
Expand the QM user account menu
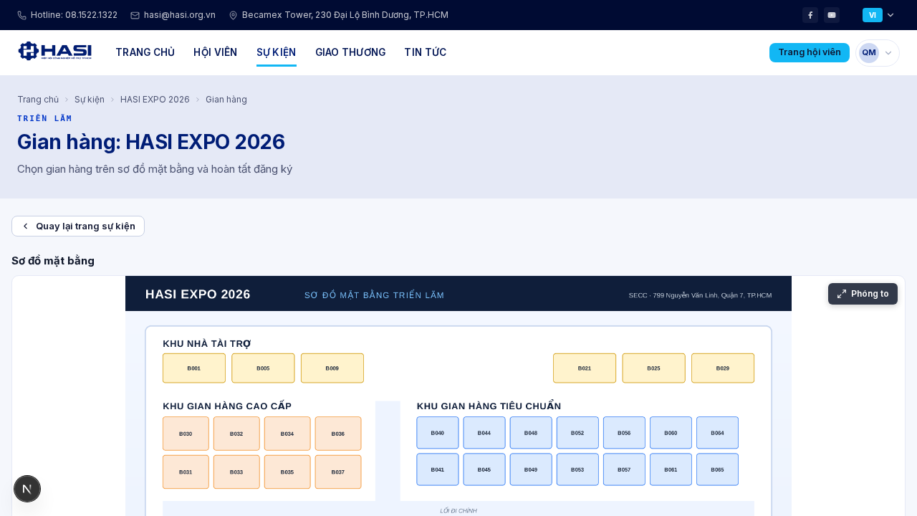coord(878,52)
